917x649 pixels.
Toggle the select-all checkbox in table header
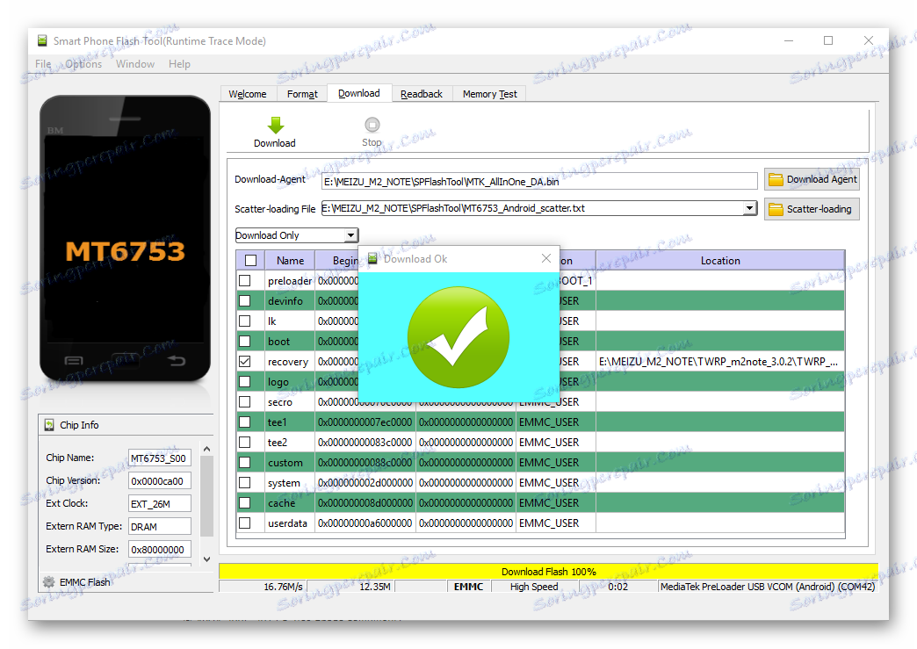[x=251, y=260]
